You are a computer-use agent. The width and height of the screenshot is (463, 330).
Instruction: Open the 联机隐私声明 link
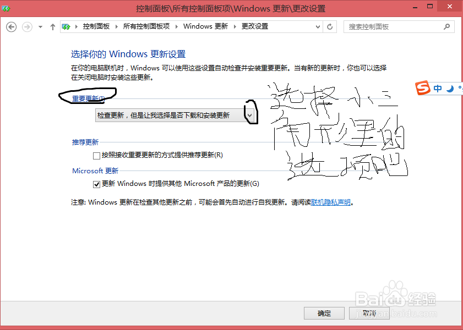click(331, 202)
